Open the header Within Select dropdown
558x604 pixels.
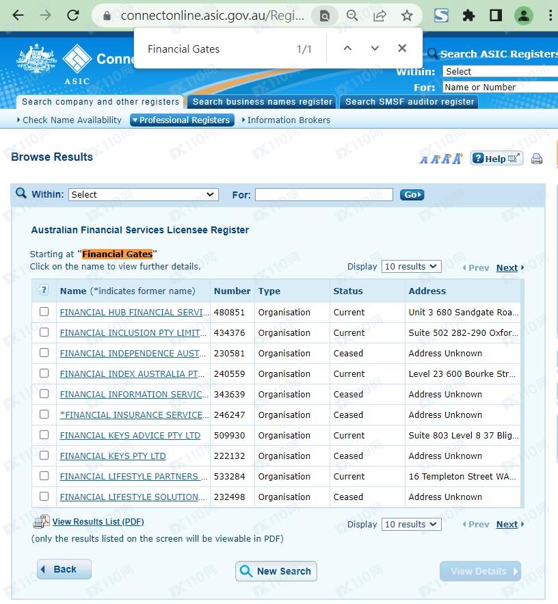[x=500, y=71]
